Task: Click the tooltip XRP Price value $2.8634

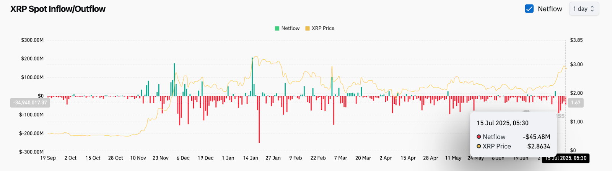Action: click(539, 146)
